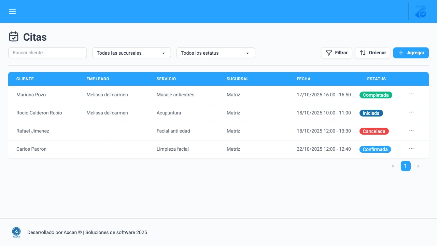The image size is (437, 246).
Task: Click the Buscar cliente search field
Action: (47, 53)
